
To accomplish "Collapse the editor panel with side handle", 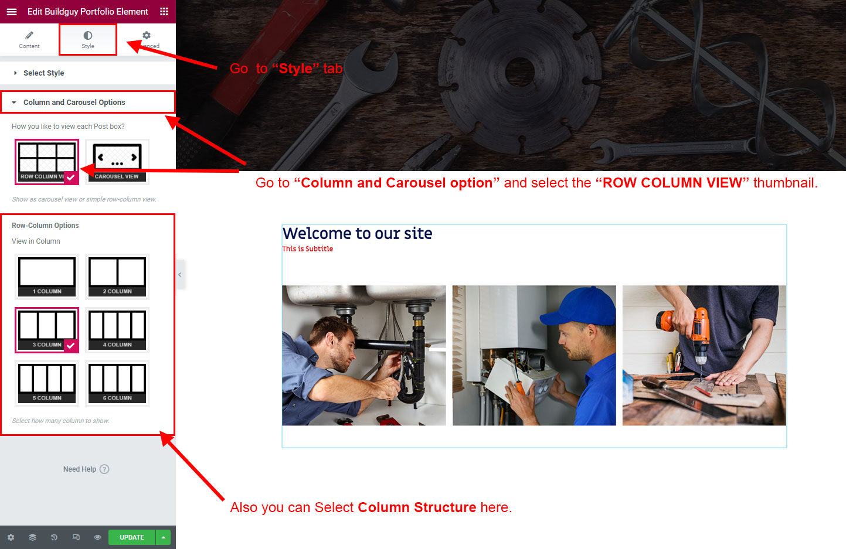I will click(x=180, y=274).
